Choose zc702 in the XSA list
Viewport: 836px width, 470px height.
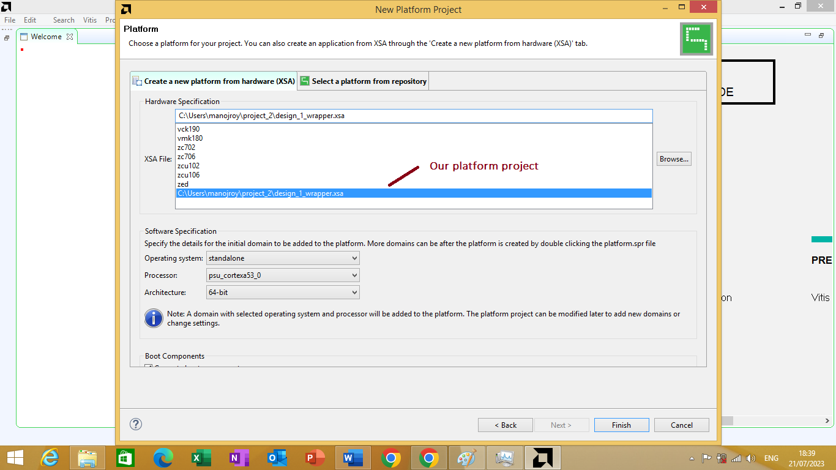pos(414,147)
